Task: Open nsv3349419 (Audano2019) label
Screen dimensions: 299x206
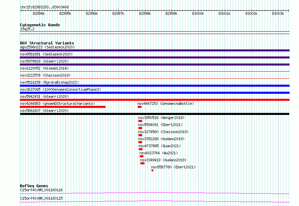Action: pyautogui.click(x=163, y=160)
